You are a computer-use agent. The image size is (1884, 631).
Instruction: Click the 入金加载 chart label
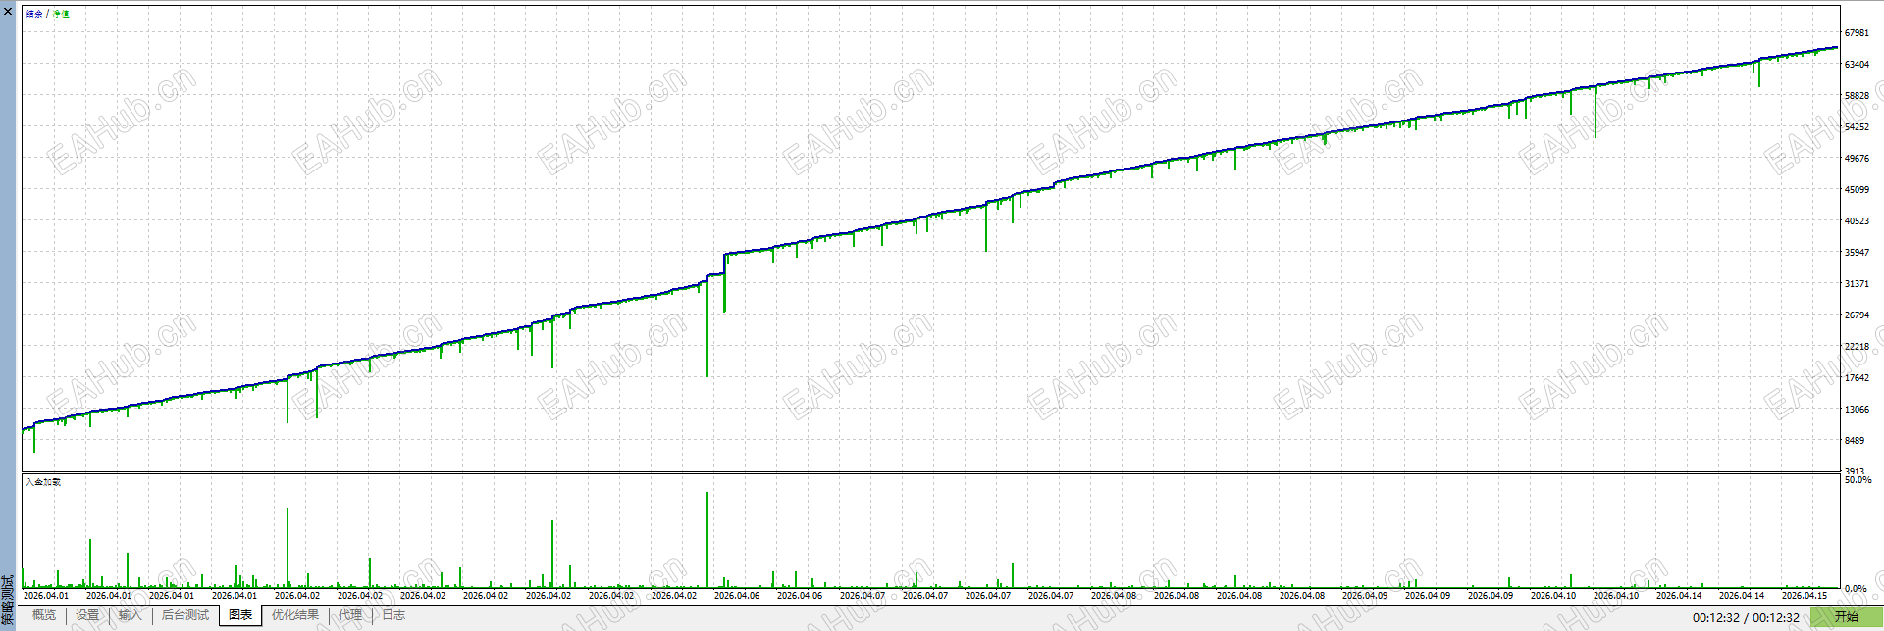click(43, 482)
